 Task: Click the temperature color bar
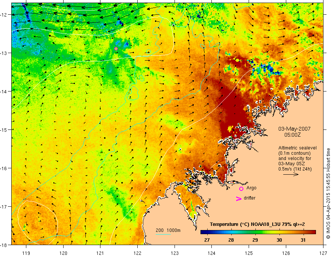coord(258,232)
